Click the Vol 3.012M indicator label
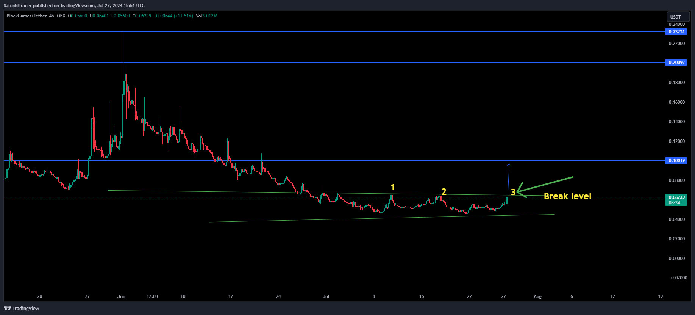The height and width of the screenshot is (315, 695). [207, 16]
